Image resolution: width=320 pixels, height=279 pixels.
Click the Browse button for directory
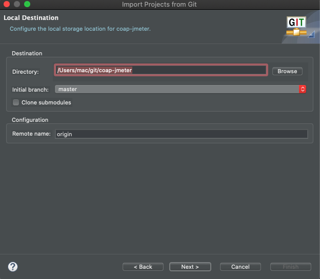point(287,71)
